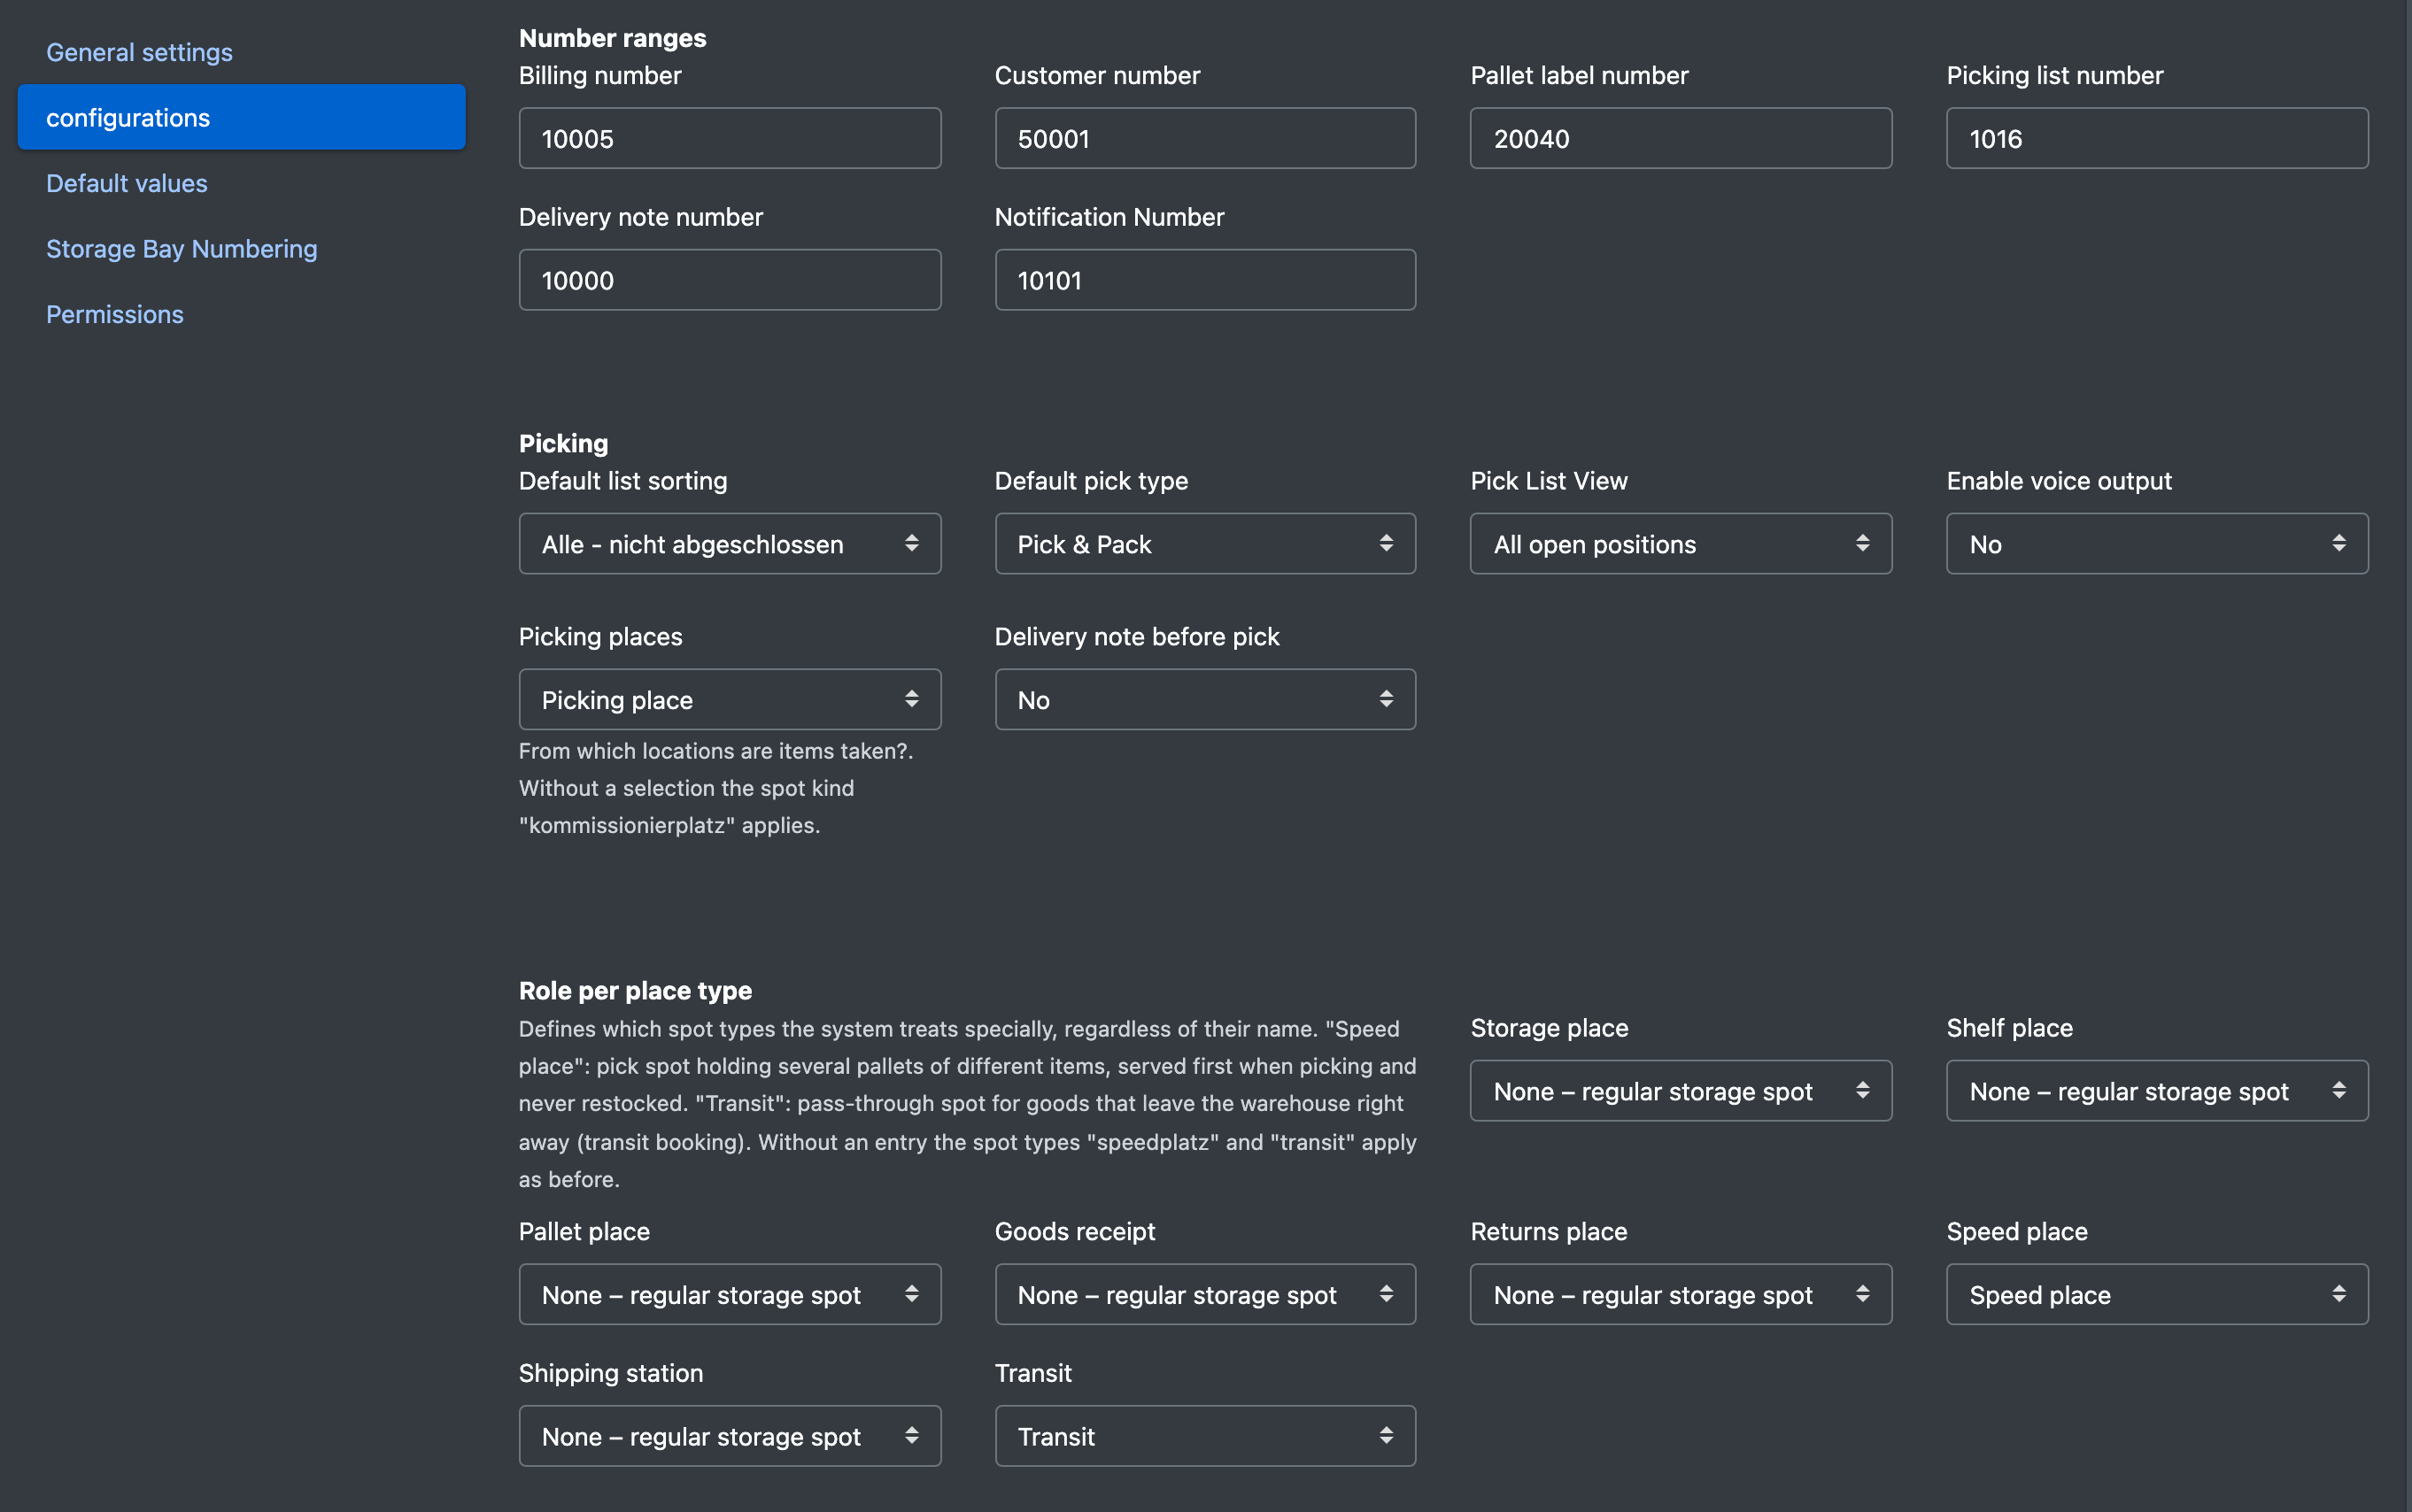The height and width of the screenshot is (1512, 2412).
Task: Click the Number ranges heading
Action: (612, 38)
